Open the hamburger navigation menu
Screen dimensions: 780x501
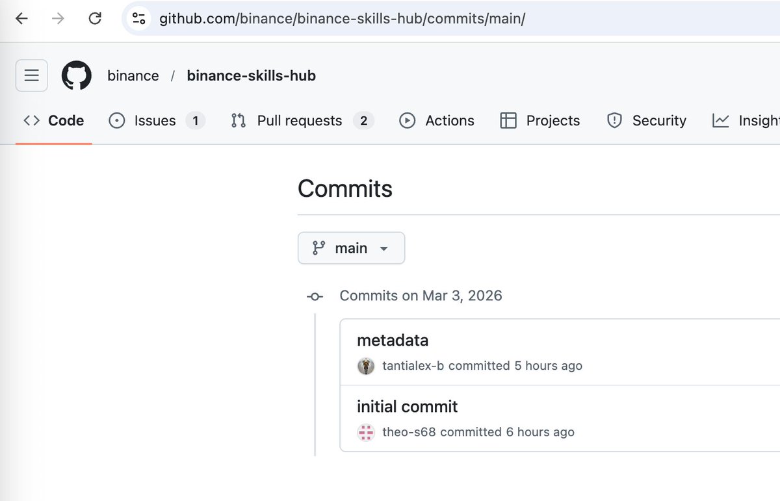(x=32, y=75)
